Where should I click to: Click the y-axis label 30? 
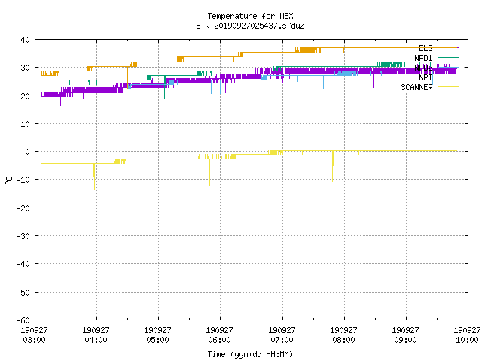pos(25,68)
